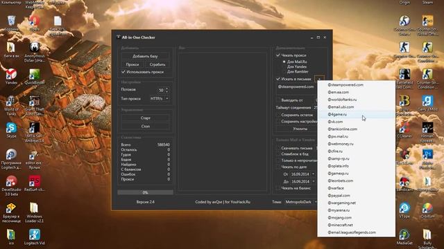Adjust the 'Потоков' thread count stepper
The width and height of the screenshot is (444, 249).
pos(166,90)
